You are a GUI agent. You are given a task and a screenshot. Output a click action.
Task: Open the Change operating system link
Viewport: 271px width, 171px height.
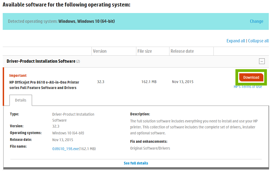coord(257,21)
